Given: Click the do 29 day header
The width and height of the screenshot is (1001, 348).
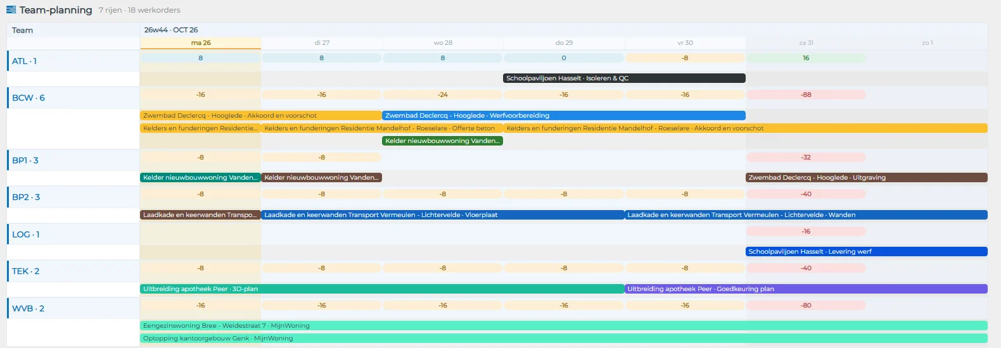Looking at the screenshot, I should [564, 43].
